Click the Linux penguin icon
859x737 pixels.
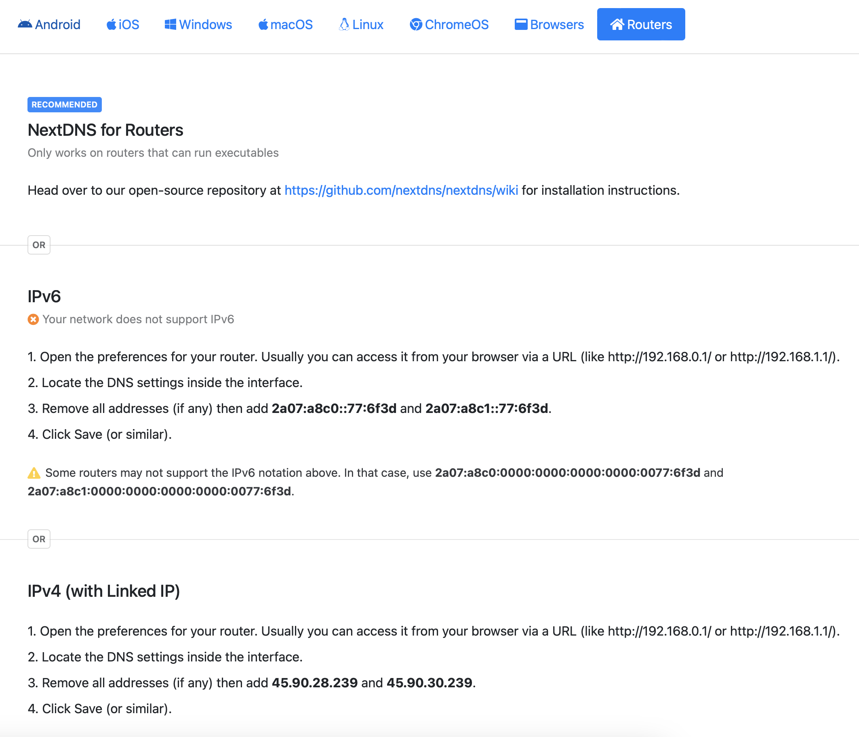344,25
